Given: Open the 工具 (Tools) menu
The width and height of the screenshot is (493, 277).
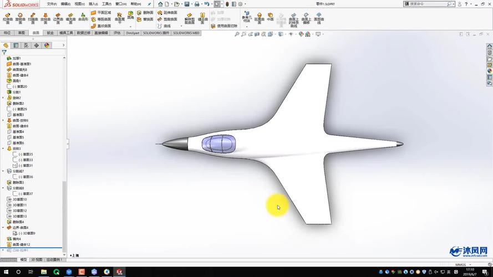Looking at the screenshot, I should (x=106, y=4).
